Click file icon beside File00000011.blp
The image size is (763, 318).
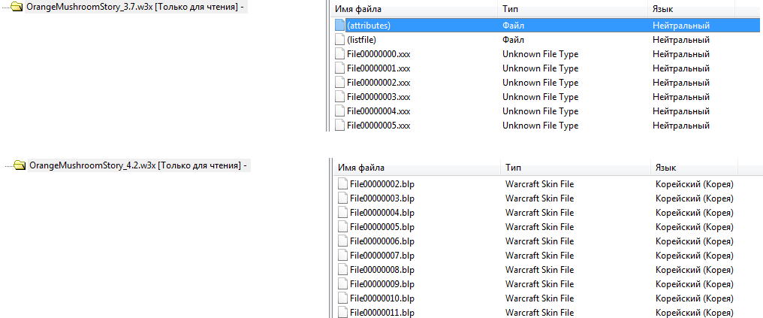[342, 312]
